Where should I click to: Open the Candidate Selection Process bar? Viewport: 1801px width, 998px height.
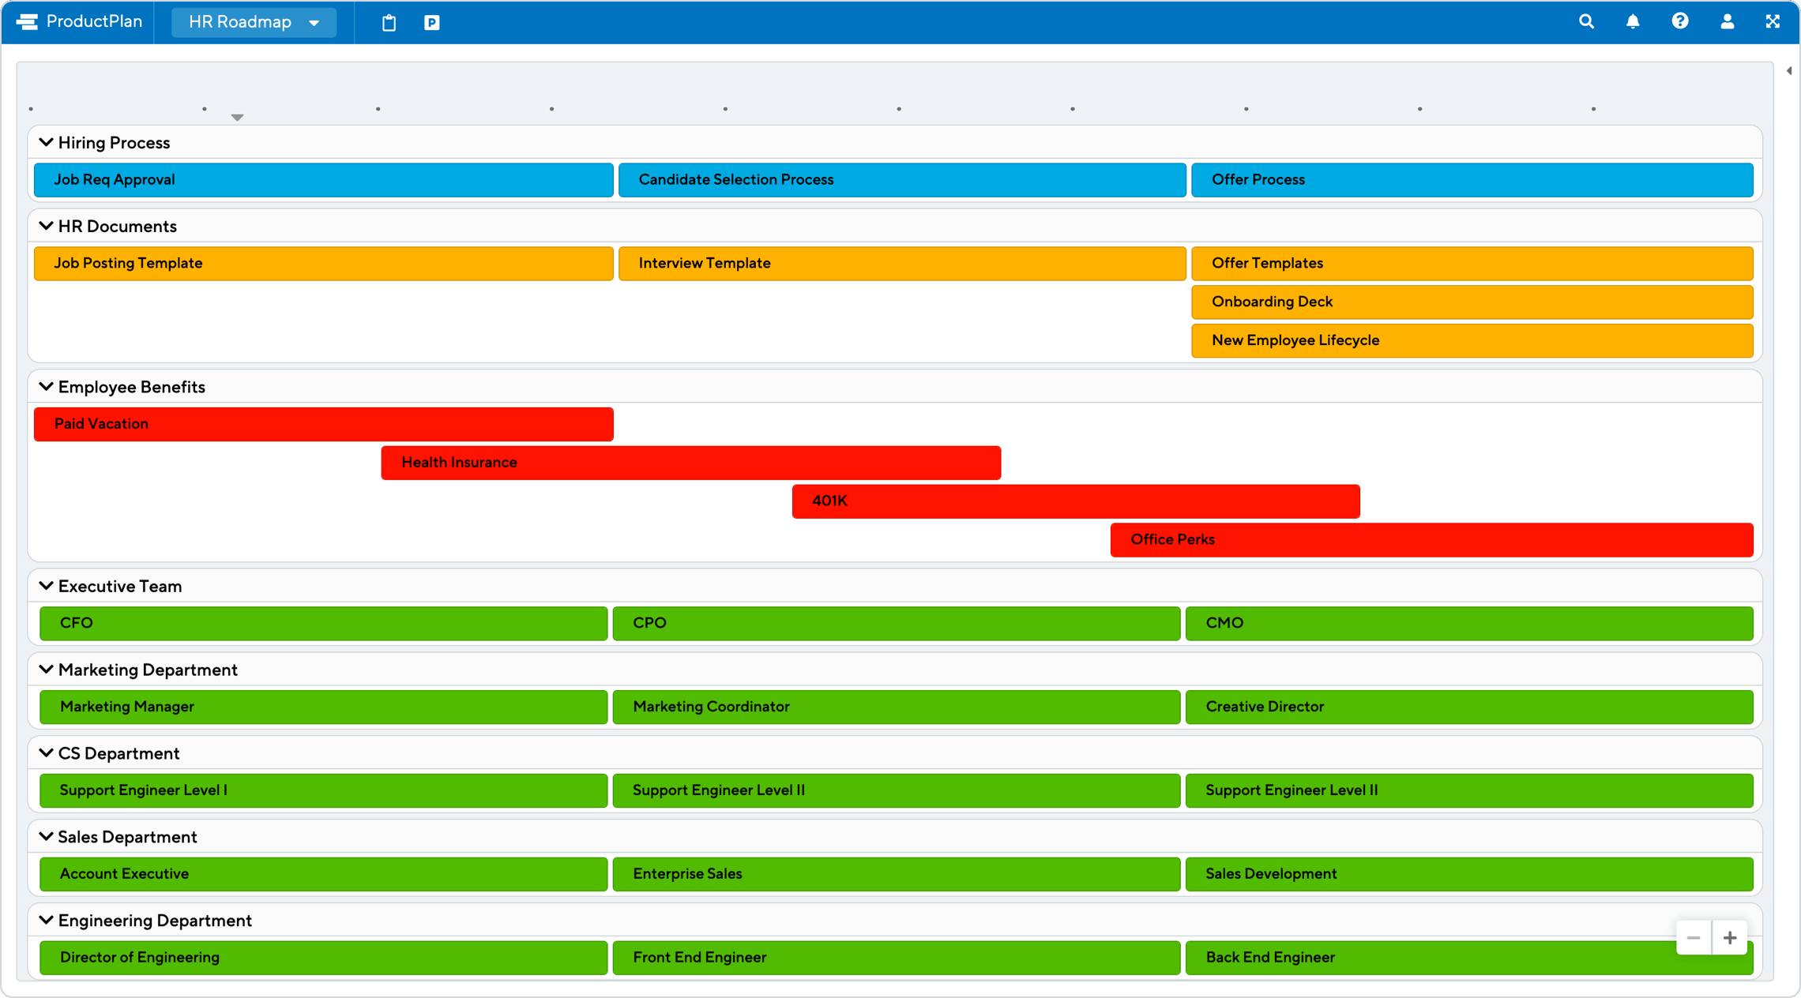[x=901, y=180]
